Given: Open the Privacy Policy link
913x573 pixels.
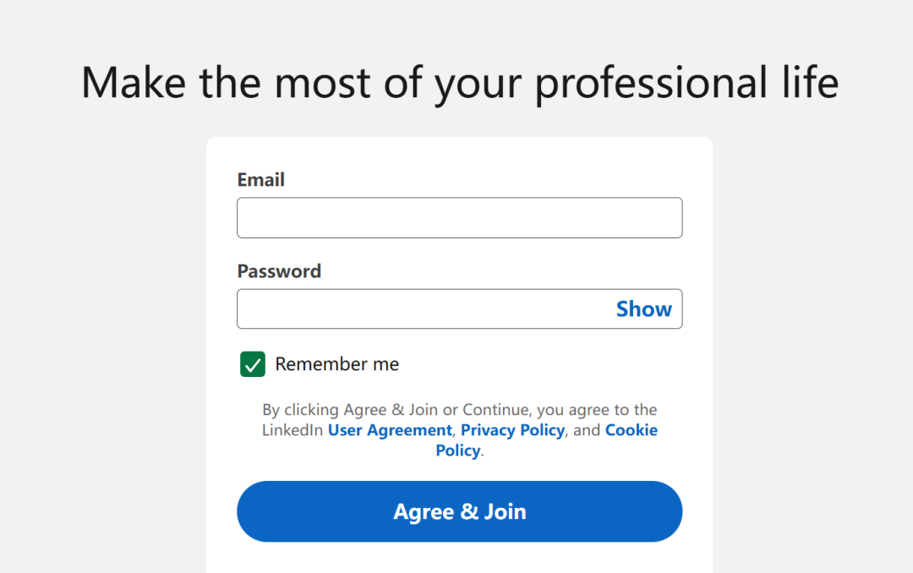Looking at the screenshot, I should [512, 430].
